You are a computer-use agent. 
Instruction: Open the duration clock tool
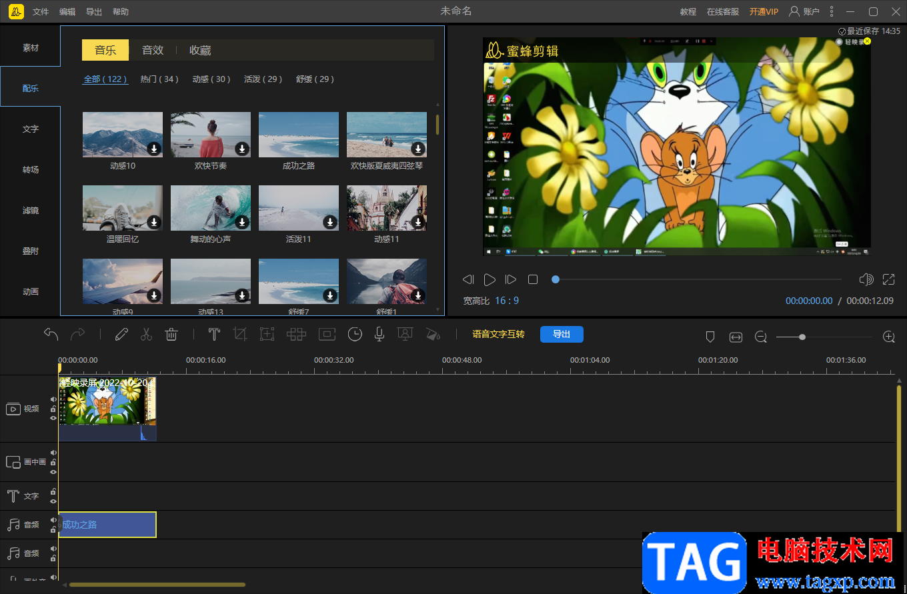pos(355,334)
